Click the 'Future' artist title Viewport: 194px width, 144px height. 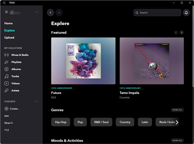pos(56,93)
